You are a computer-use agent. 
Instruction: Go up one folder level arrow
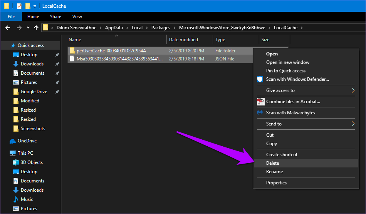(x=36, y=28)
